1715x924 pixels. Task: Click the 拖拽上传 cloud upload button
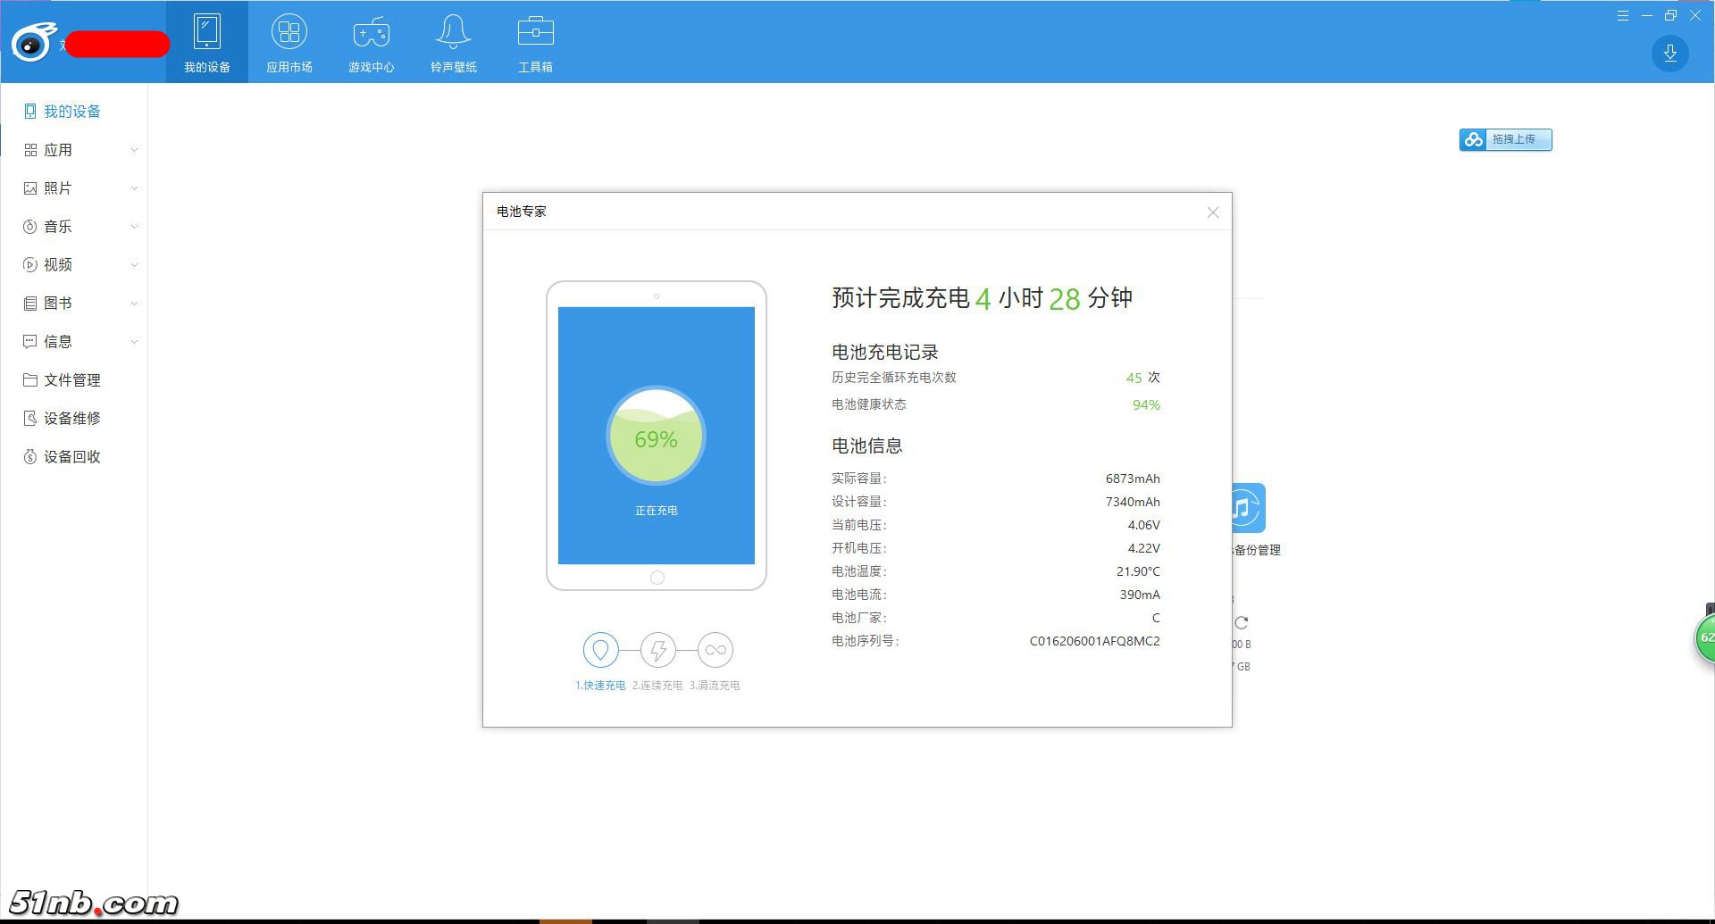(x=1505, y=140)
